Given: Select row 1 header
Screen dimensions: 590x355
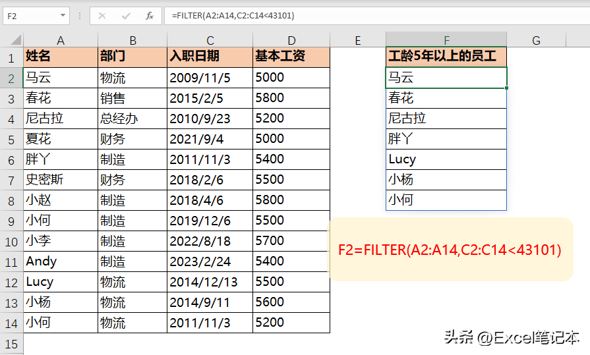Looking at the screenshot, I should click(11, 57).
